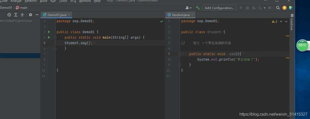This screenshot has height=119, width=310.
Task: Click 'public static void say()' method signature
Action: 215,54
